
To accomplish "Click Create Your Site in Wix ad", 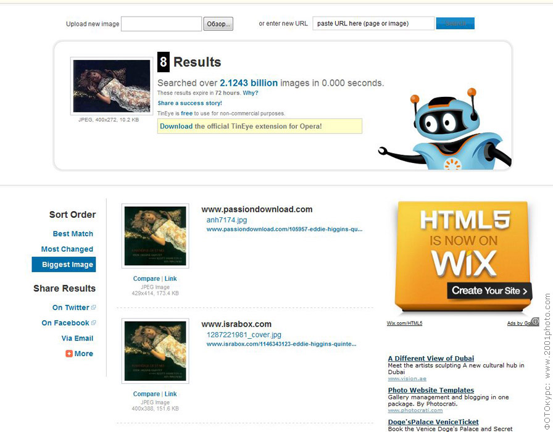I will coord(489,291).
